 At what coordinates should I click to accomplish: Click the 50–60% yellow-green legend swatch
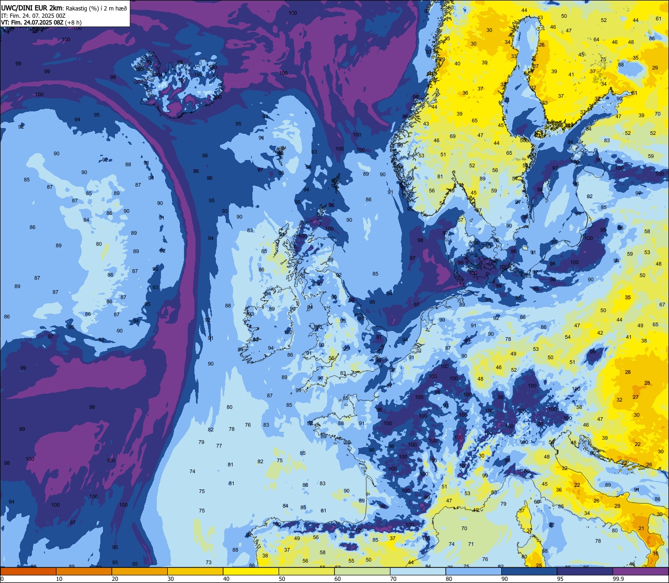[x=306, y=571]
